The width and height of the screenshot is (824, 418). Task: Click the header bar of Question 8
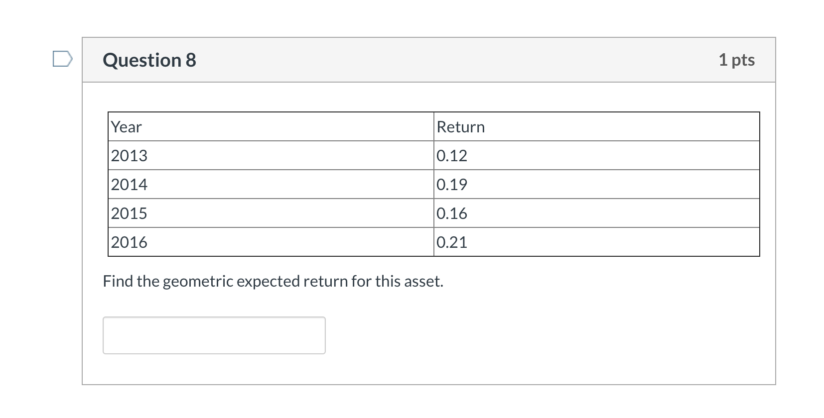[x=428, y=60]
